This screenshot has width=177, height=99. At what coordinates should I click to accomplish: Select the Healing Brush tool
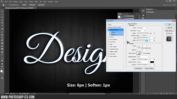click(x=2, y=29)
